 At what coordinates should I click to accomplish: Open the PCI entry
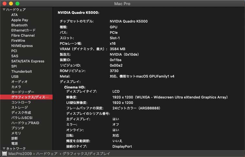coord(14,51)
